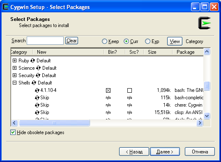This screenshot has height=162, width=221.
Task: Click the bash-completion package text
Action: pos(189,98)
